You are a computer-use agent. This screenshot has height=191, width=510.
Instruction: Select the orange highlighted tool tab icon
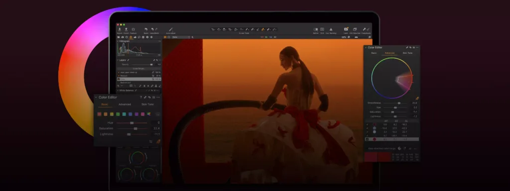[x=131, y=37]
